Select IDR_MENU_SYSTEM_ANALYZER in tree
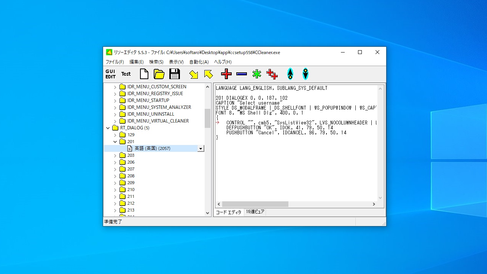Image resolution: width=487 pixels, height=274 pixels. 159,107
